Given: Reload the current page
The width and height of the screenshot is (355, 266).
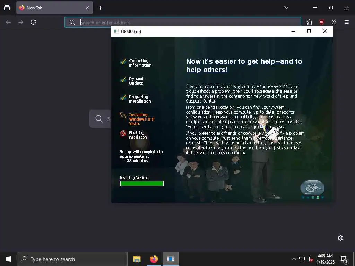Looking at the screenshot, I should [33, 22].
